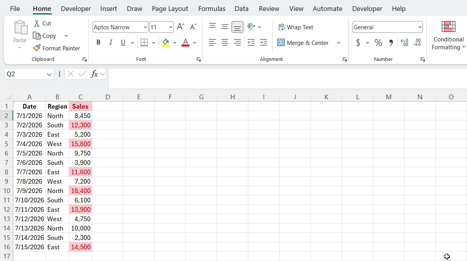Toggle Bold formatting

pyautogui.click(x=98, y=43)
